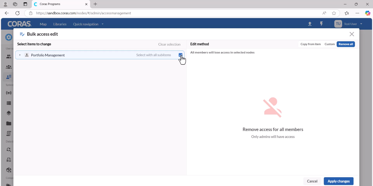
Task: Open a new browser tab
Action: pyautogui.click(x=95, y=4)
